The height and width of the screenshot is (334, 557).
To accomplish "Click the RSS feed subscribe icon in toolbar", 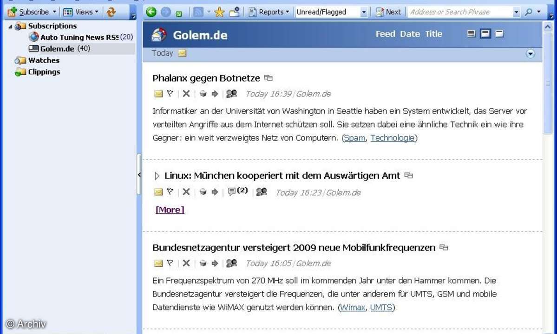I will (198, 12).
